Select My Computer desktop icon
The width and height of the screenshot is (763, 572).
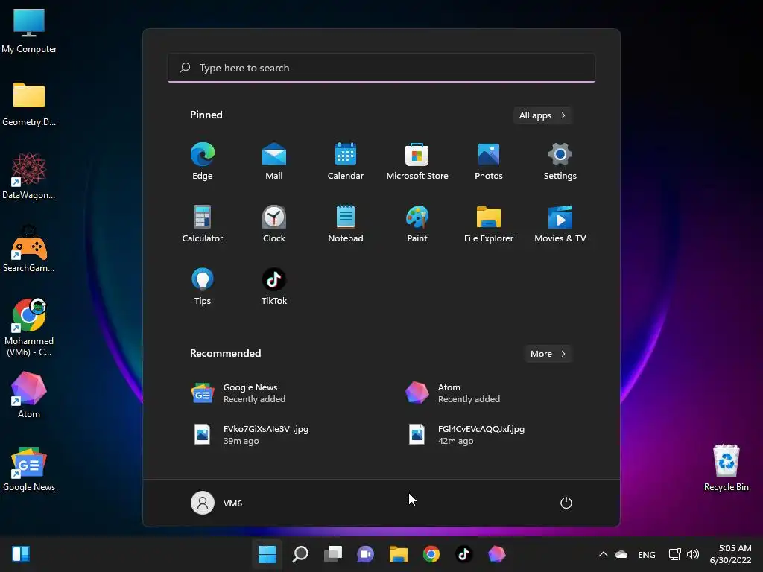(x=29, y=31)
